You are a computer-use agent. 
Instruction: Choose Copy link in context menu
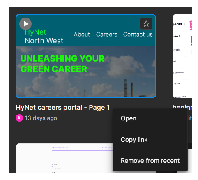tap(150, 140)
